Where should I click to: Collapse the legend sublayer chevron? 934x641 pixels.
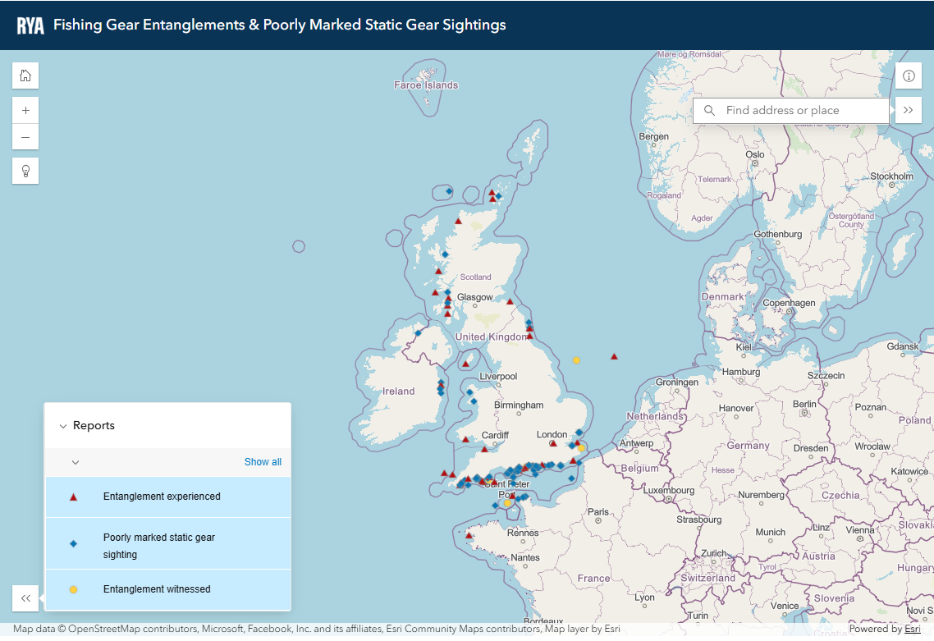[76, 462]
